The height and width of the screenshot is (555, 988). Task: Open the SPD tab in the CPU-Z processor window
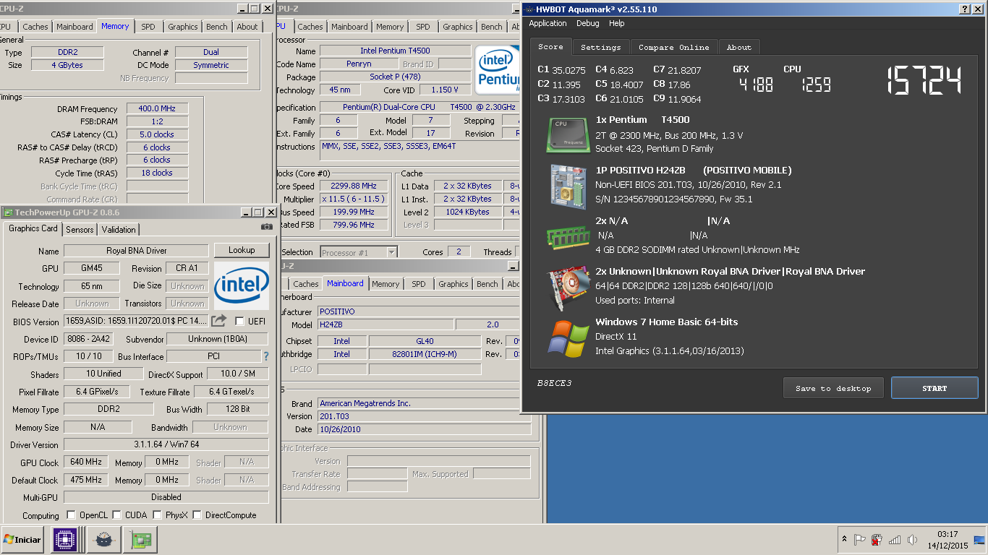(x=423, y=27)
